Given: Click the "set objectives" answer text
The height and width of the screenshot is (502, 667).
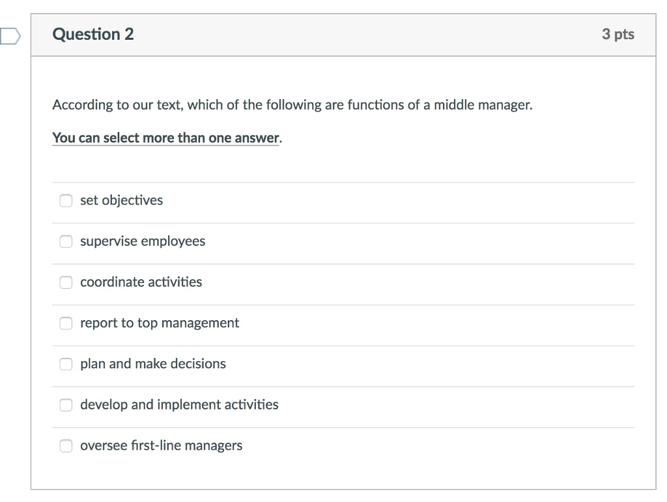Looking at the screenshot, I should [x=121, y=201].
